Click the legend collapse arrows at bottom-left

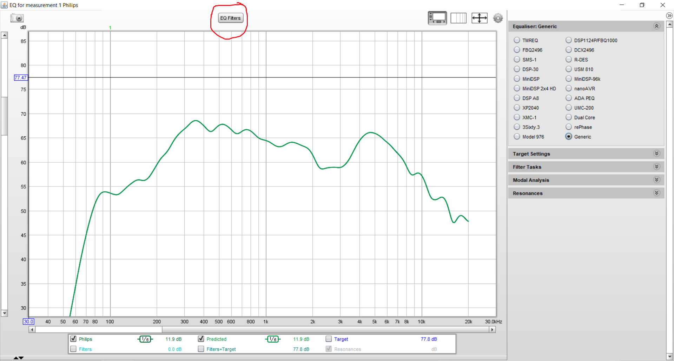tap(19, 358)
